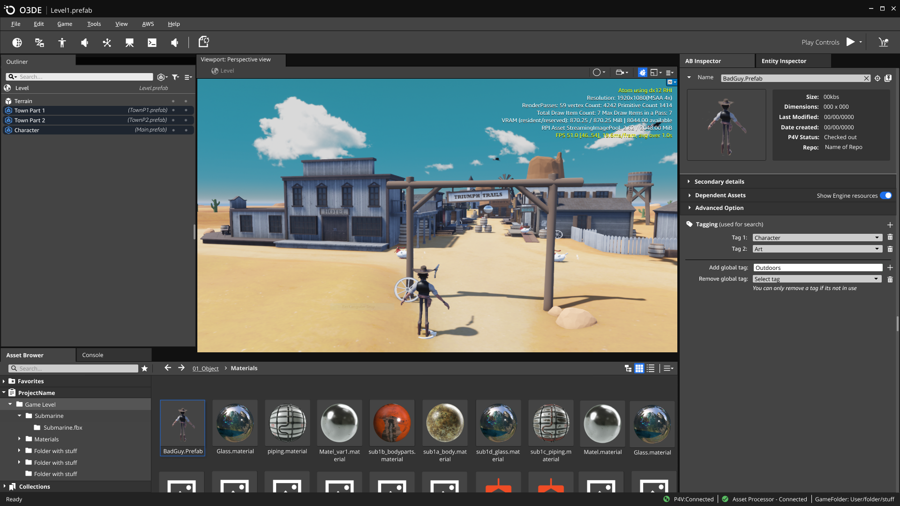Open the camera options in the viewport toolbar

(x=620, y=72)
